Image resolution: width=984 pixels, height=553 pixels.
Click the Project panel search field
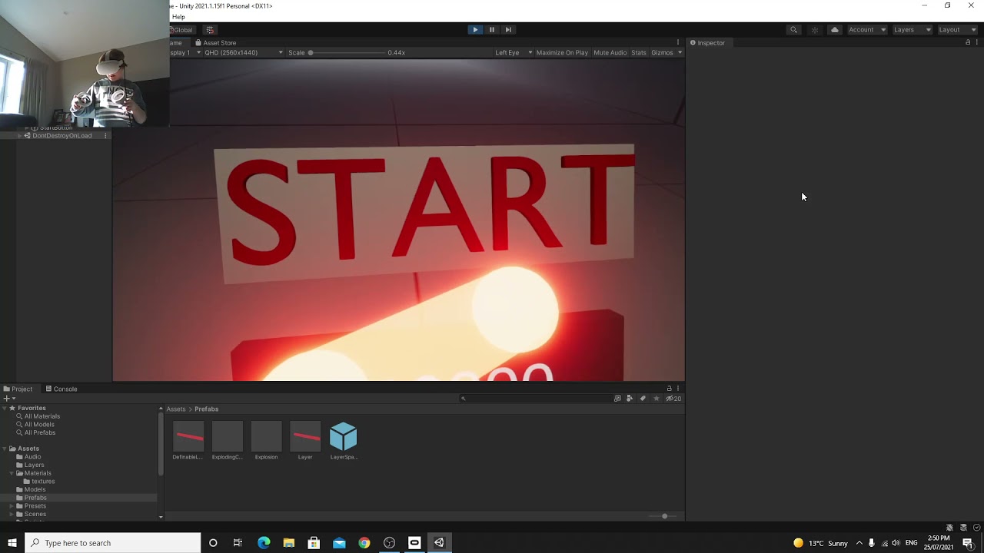click(534, 399)
